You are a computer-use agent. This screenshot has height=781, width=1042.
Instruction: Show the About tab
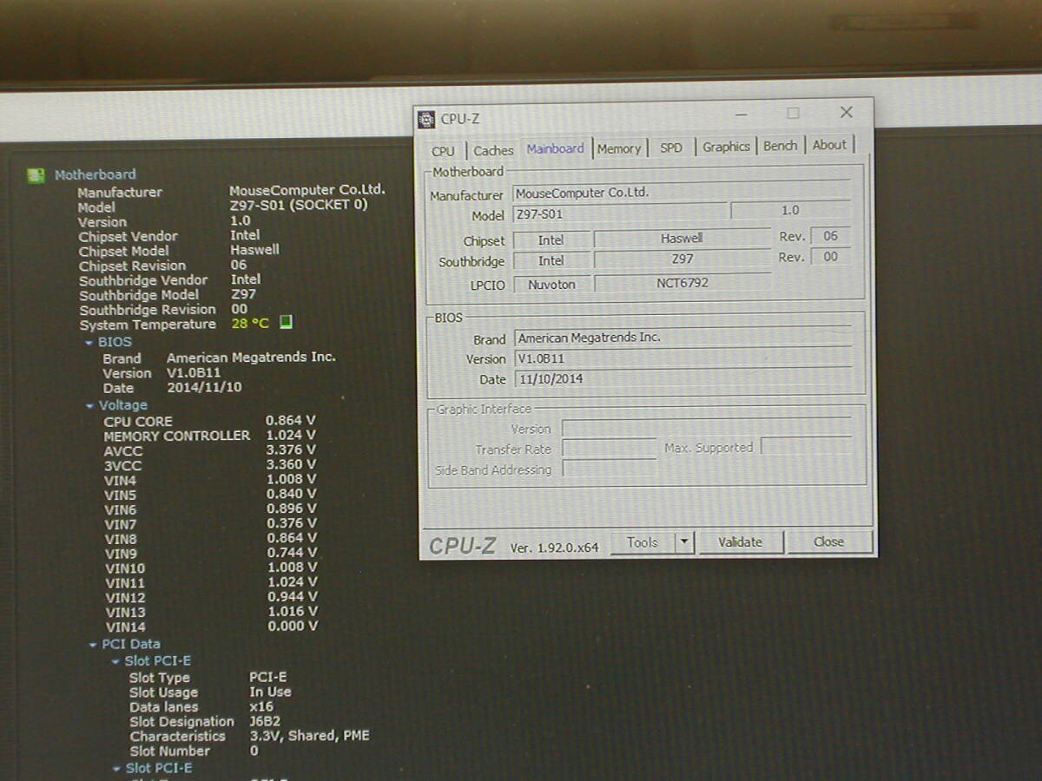829,145
